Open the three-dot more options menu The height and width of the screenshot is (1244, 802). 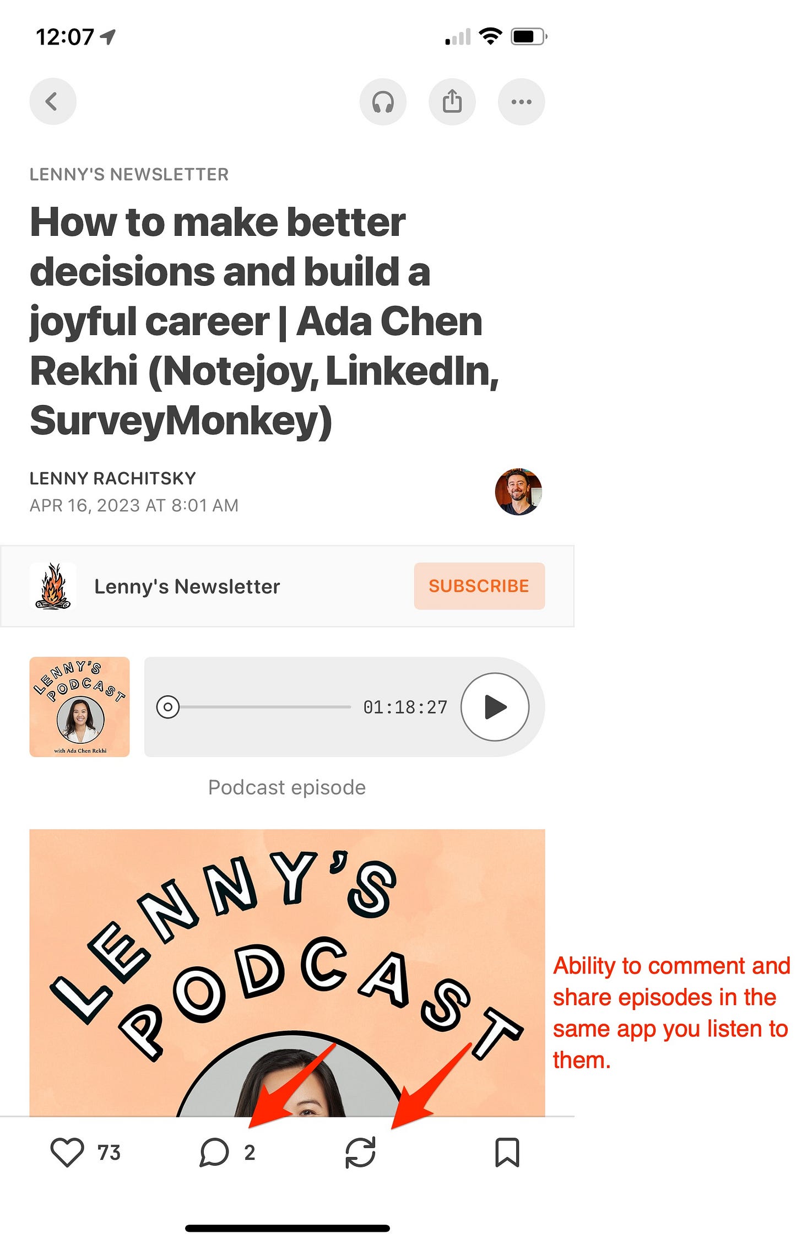521,101
